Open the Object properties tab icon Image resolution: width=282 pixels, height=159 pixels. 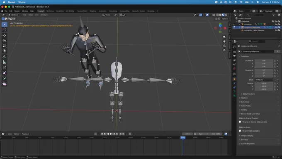(x=234, y=79)
